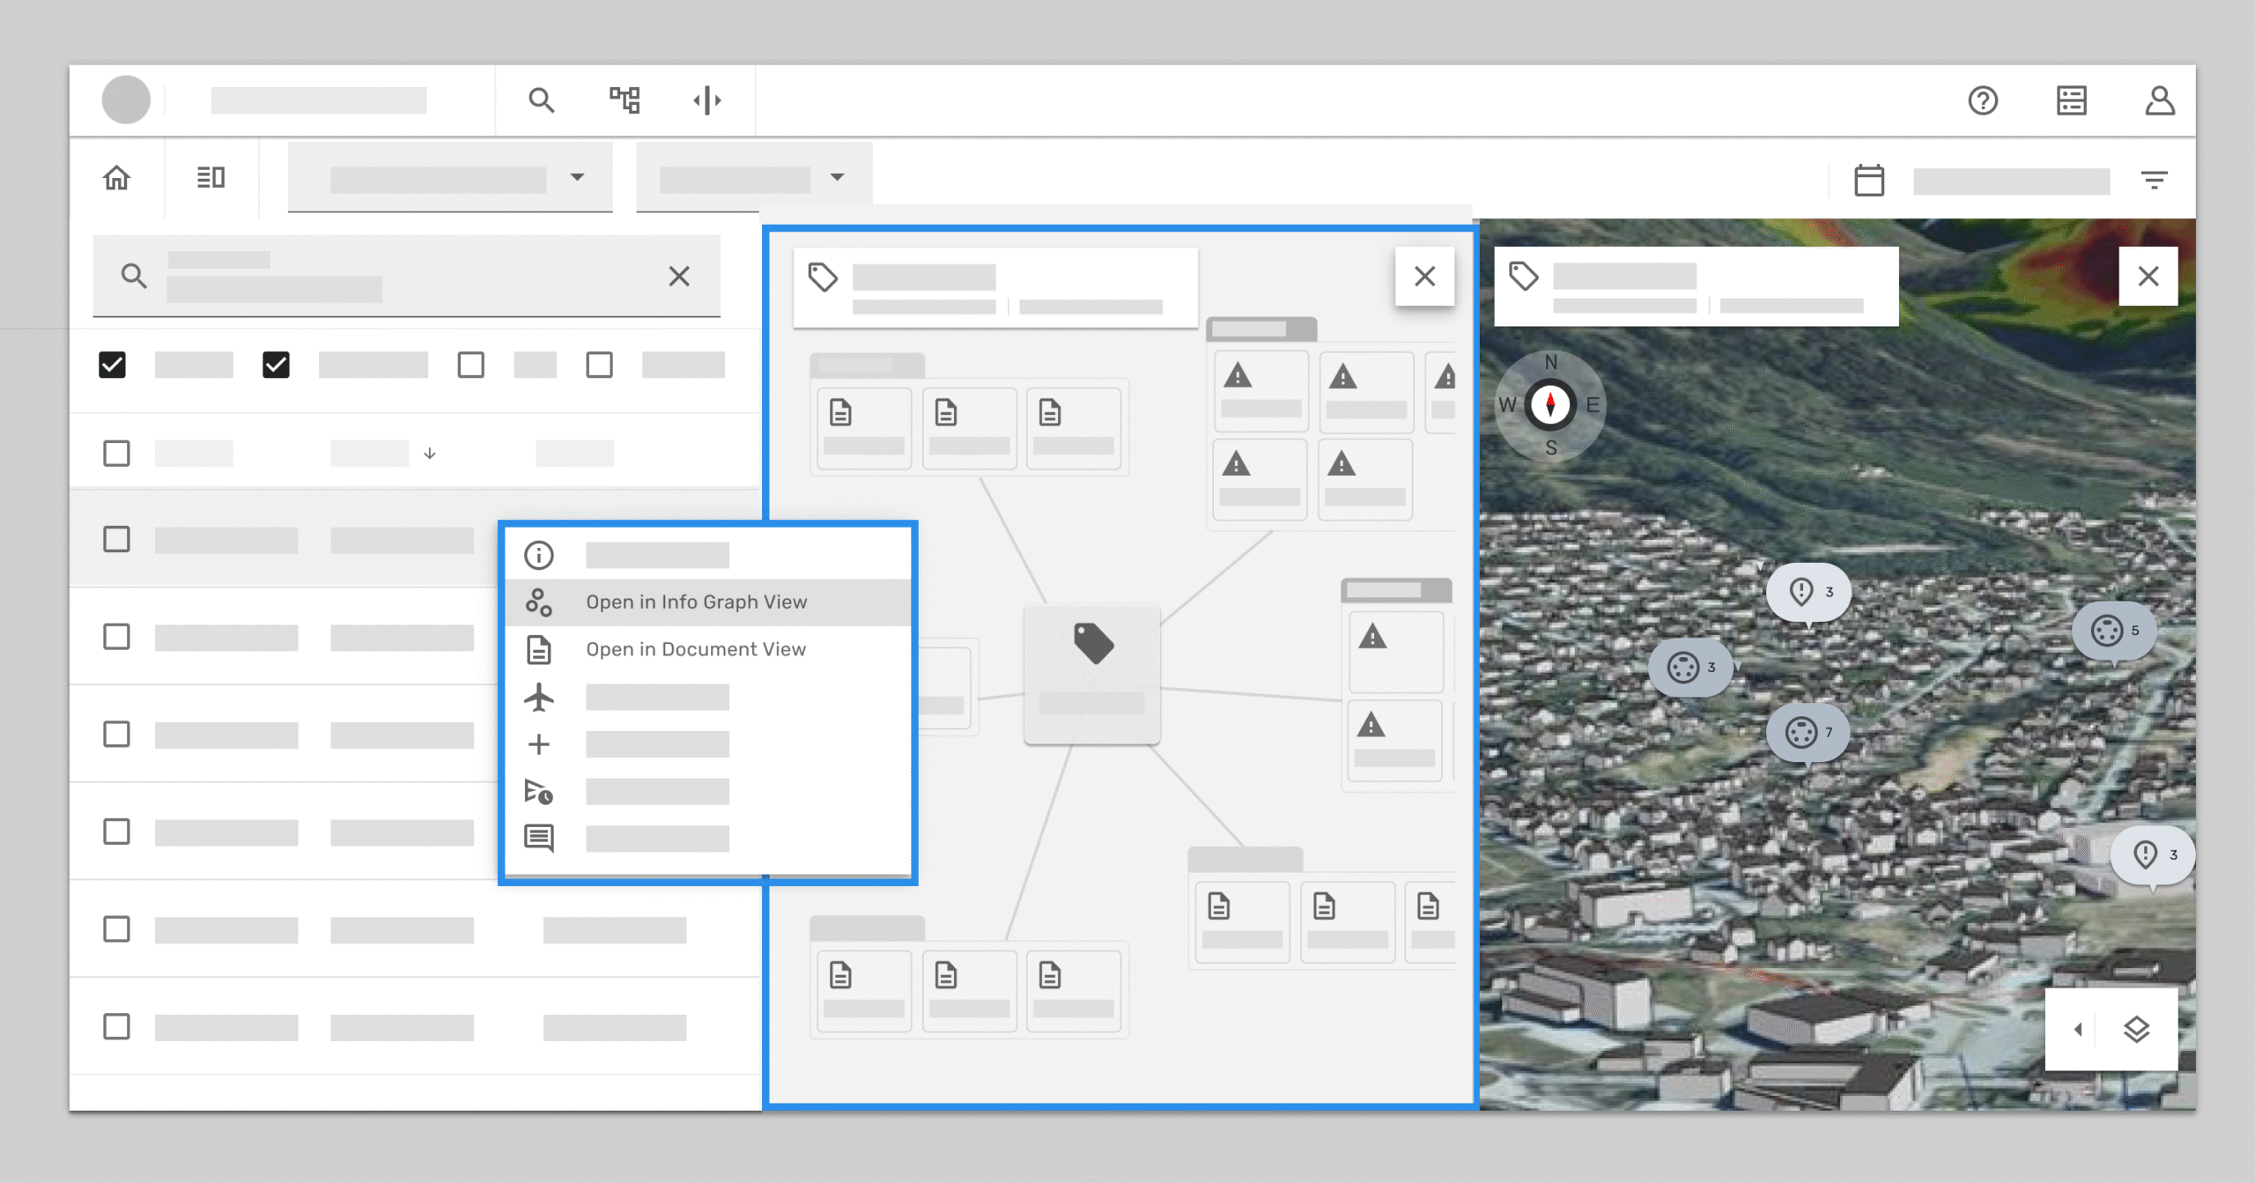Click the split view icon in header
This screenshot has width=2255, height=1183.
point(707,100)
